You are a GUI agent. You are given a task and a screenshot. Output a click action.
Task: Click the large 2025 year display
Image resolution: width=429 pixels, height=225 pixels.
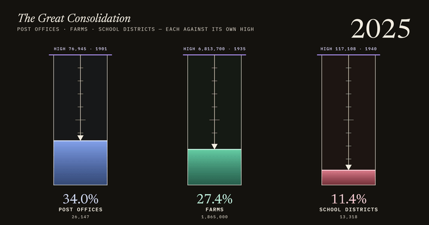pos(380,29)
